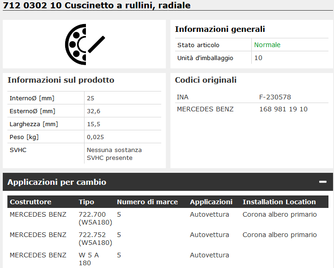Click Autovettura in the W 5 A 180 row
Screen dimensions: 334x268
tap(209, 255)
